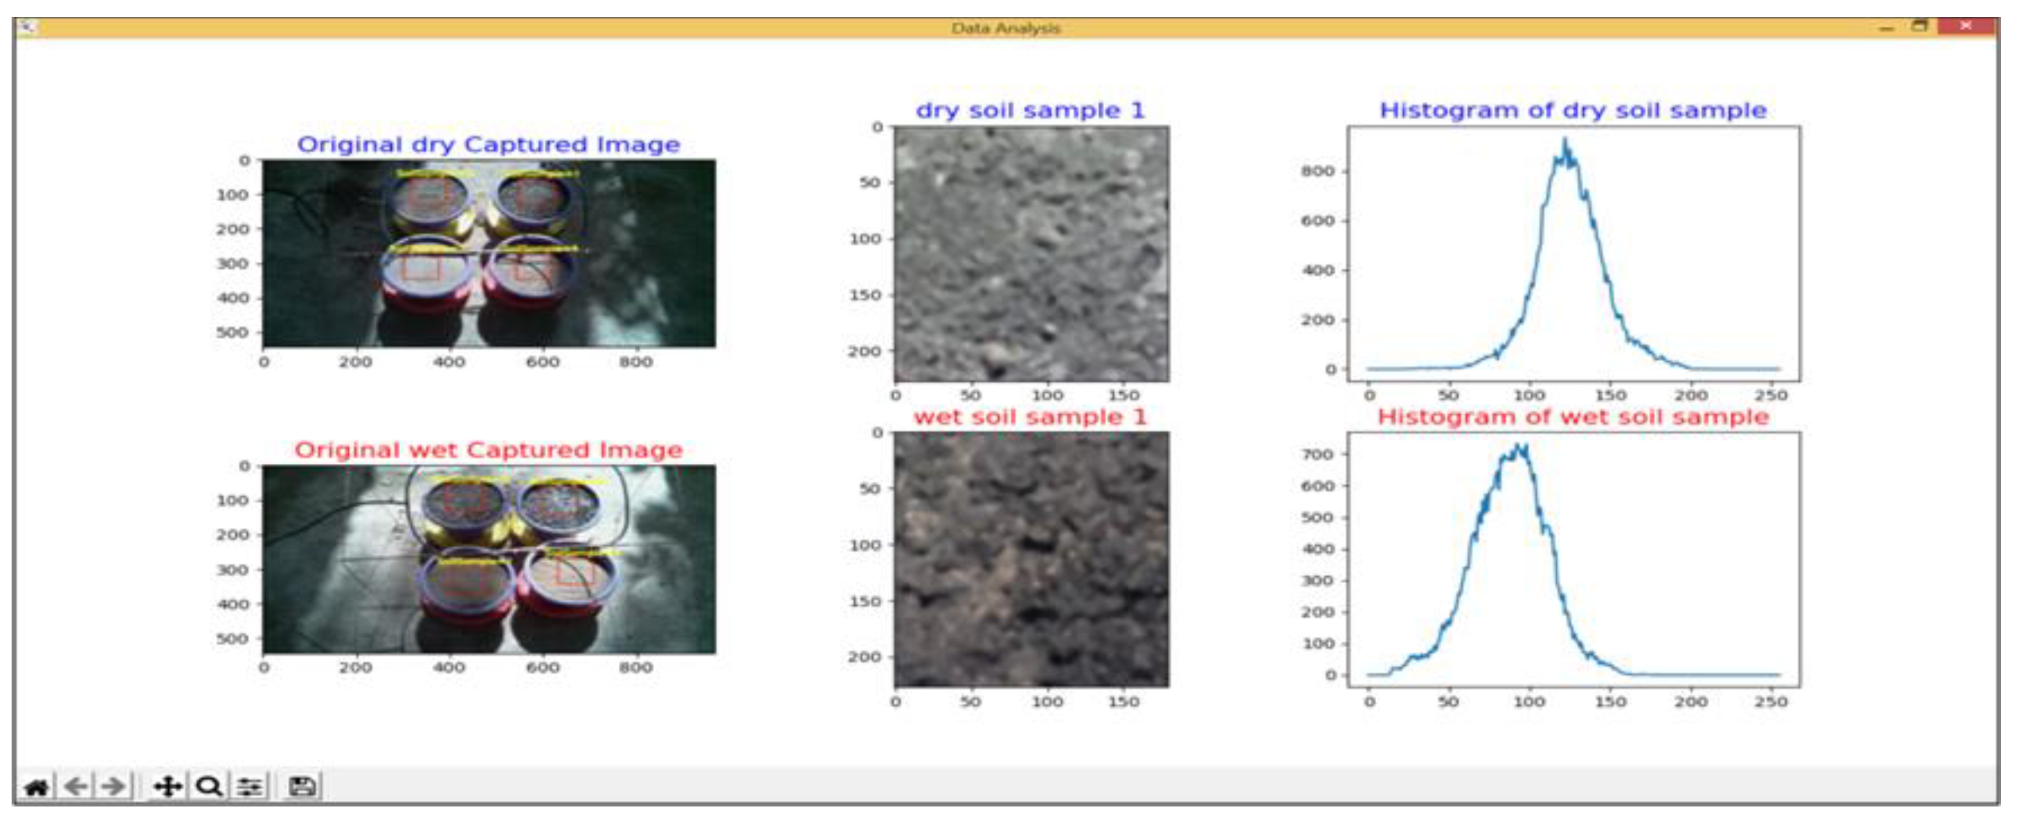The width and height of the screenshot is (2017, 823).
Task: Click the Data Analysis title bar text
Action: pyautogui.click(x=1005, y=28)
